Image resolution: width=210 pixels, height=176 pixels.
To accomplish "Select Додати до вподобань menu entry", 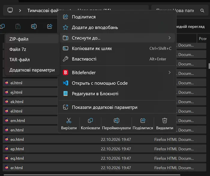I will coord(117,28).
